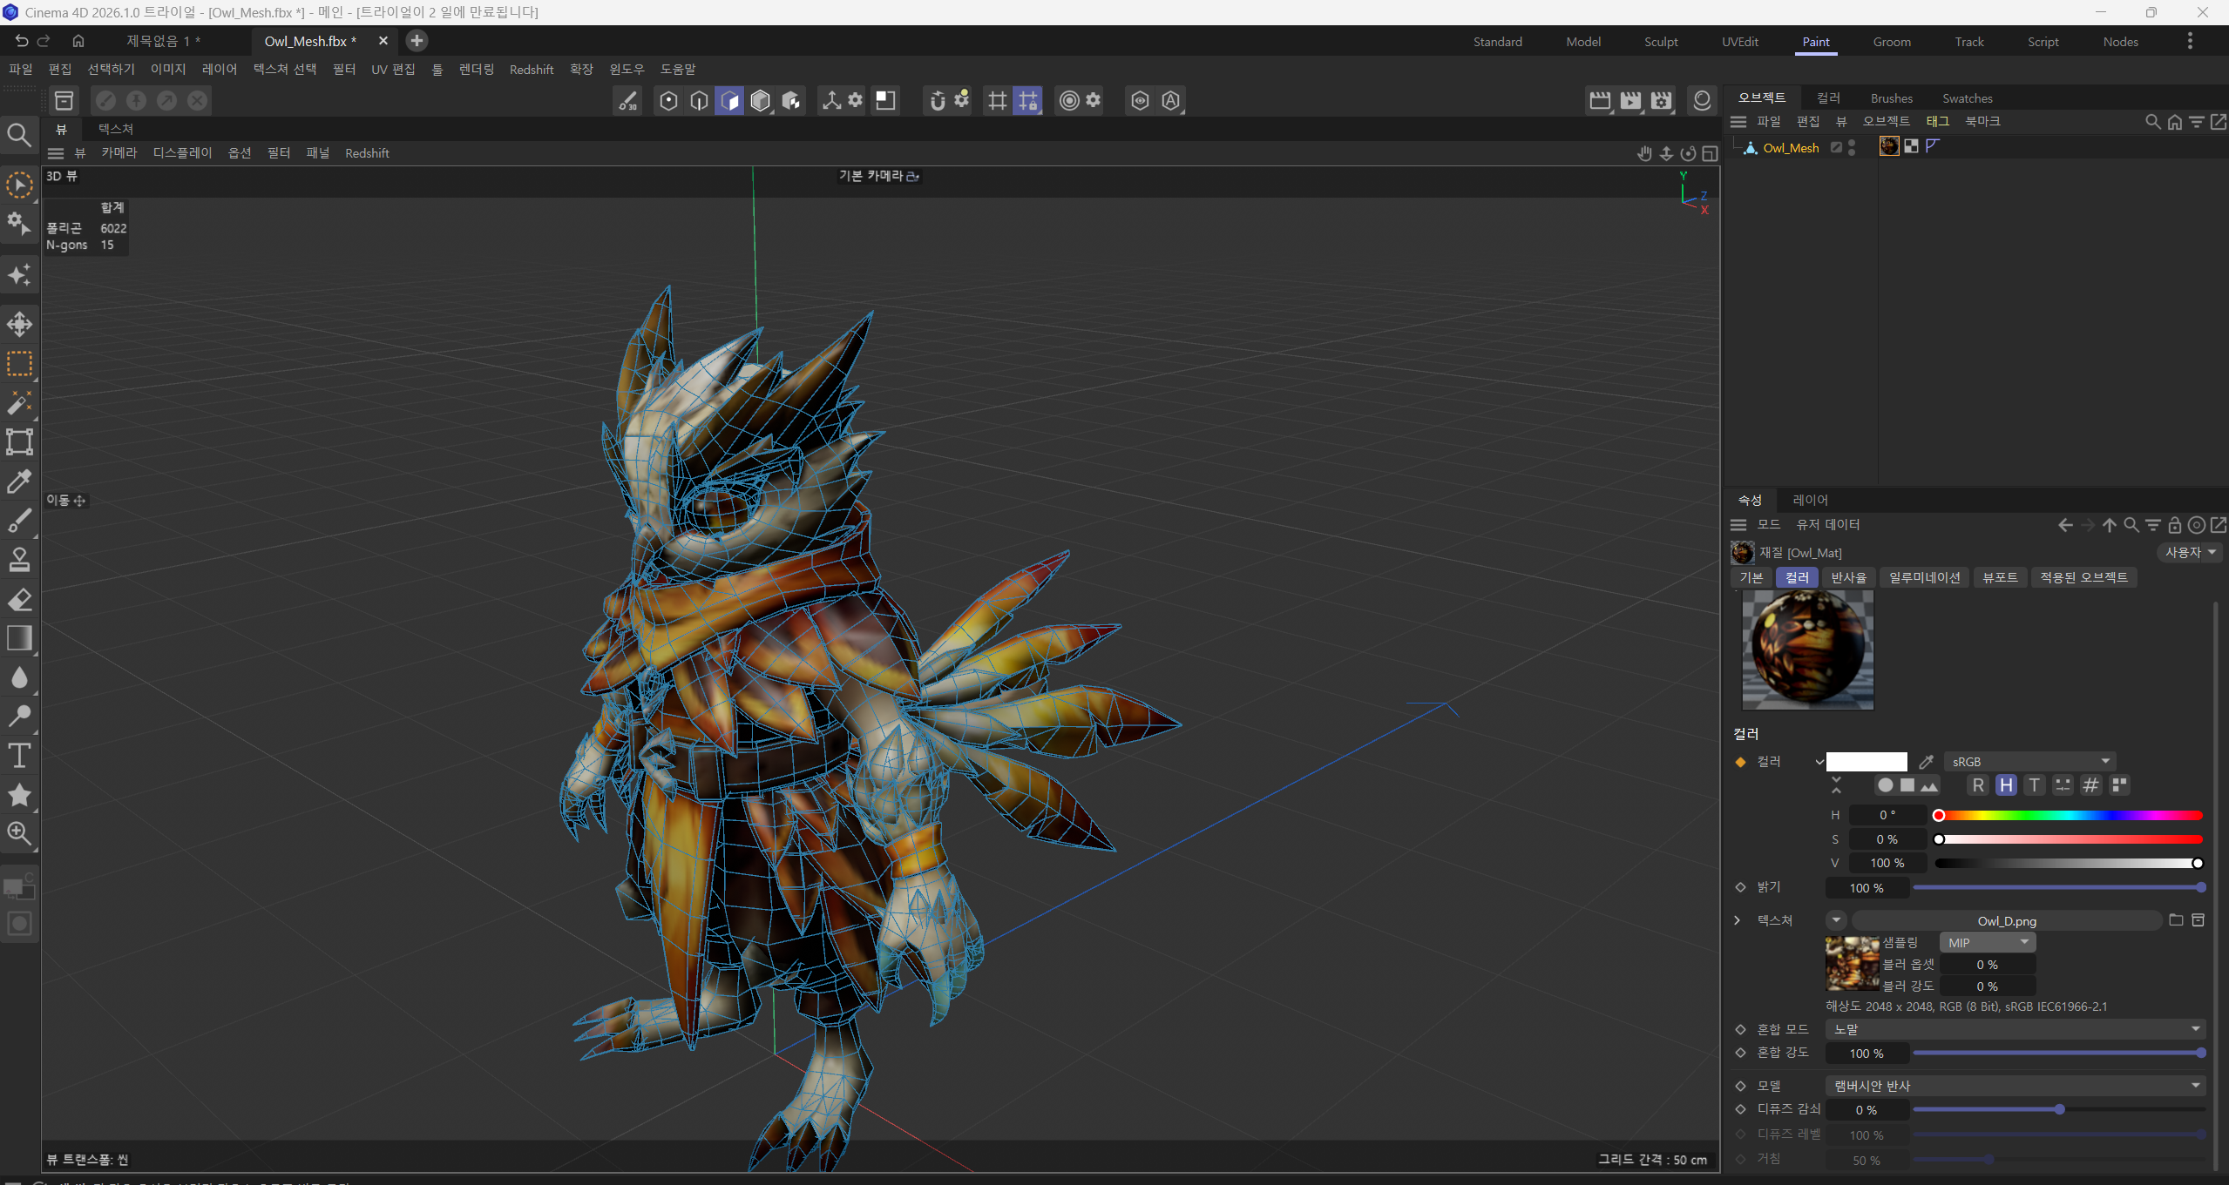Click the Owl_D.png texture name button
This screenshot has height=1185, width=2229.
(x=2006, y=921)
